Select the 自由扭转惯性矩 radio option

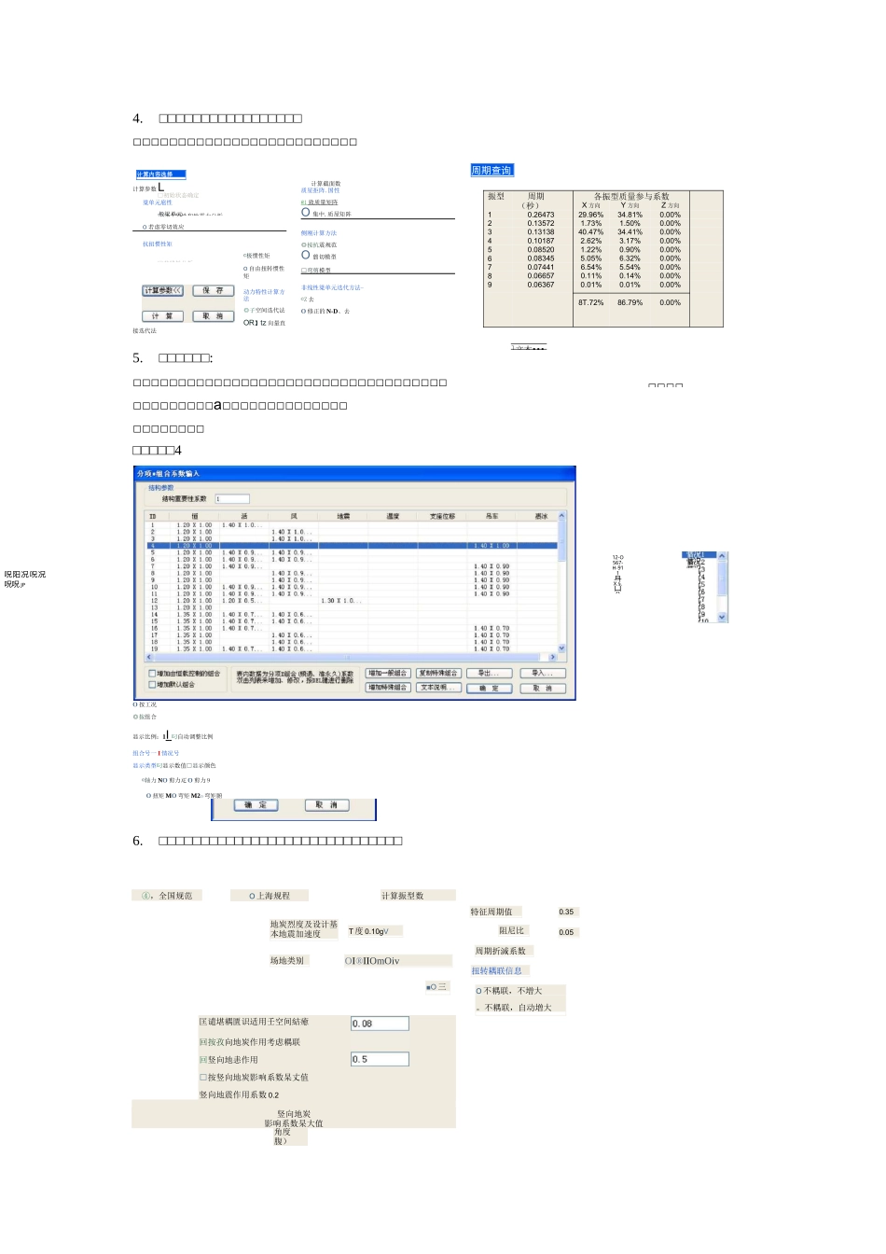[x=246, y=269]
